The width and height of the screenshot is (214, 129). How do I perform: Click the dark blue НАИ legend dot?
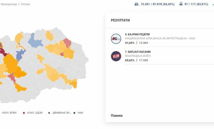tap(74, 113)
